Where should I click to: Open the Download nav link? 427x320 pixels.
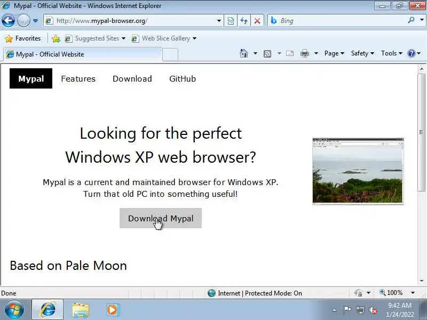pos(132,78)
